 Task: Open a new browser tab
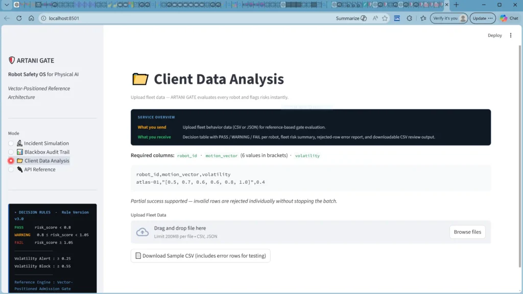pyautogui.click(x=456, y=5)
